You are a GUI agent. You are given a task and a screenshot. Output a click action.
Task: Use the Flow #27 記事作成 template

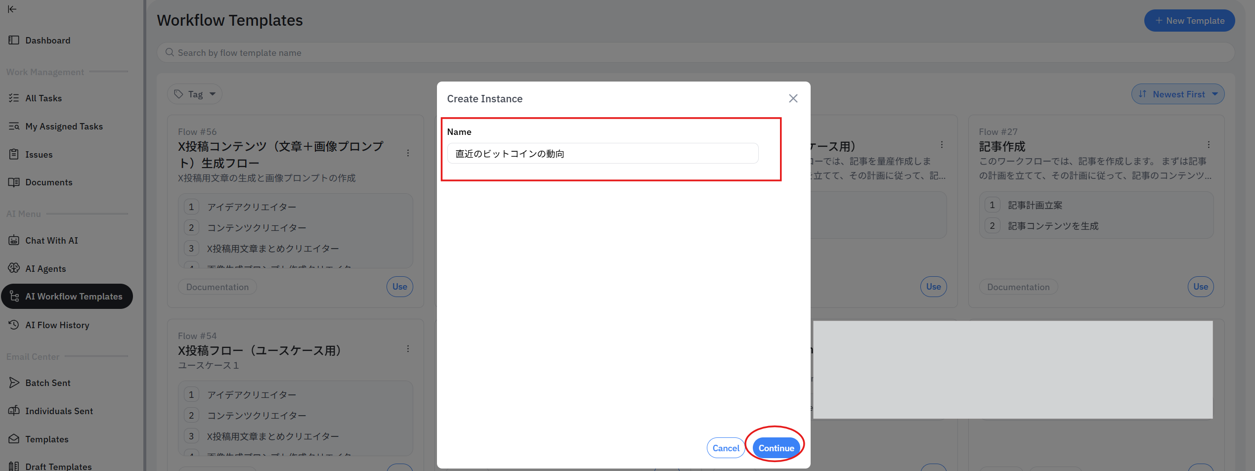tap(1200, 287)
